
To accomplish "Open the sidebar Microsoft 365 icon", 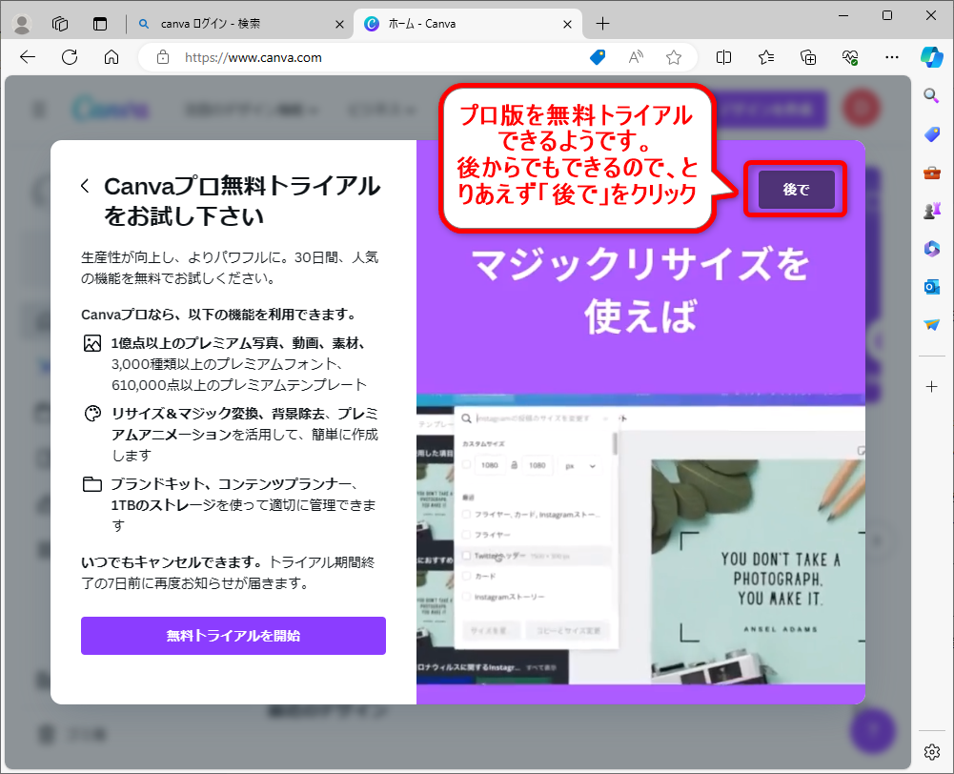I will tap(931, 248).
